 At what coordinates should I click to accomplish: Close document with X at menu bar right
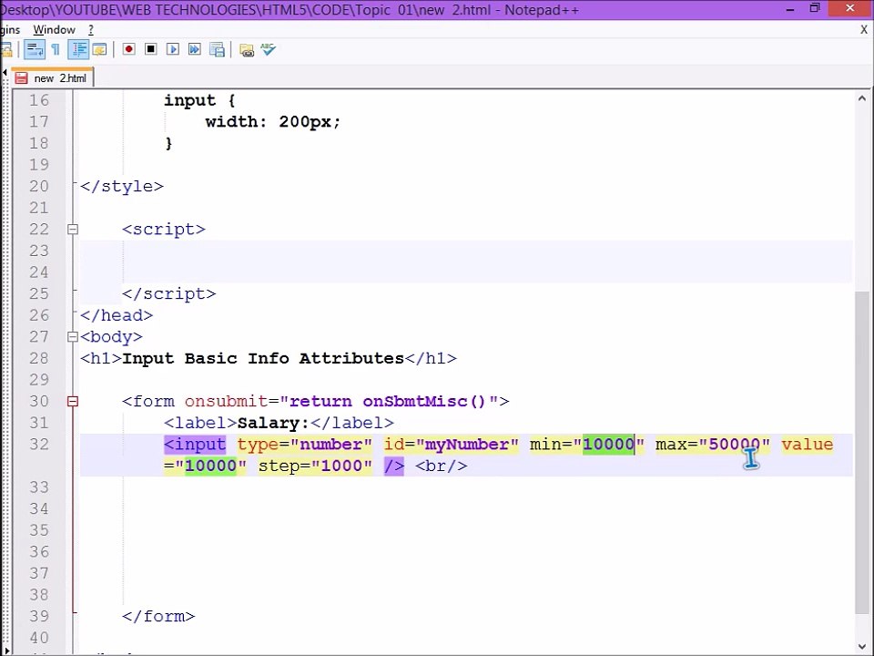(864, 30)
